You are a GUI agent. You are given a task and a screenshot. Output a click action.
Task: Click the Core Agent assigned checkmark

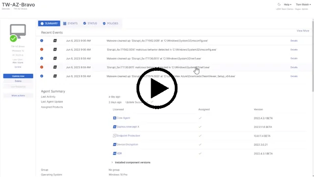[x=200, y=118]
